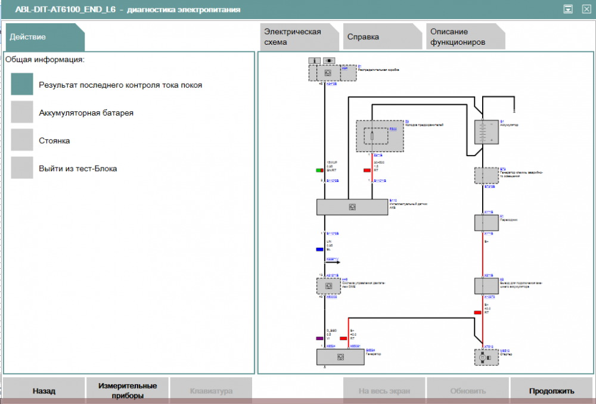Click the red wire color marker below fuse holder
Screen dimensions: 596x404
pos(367,170)
